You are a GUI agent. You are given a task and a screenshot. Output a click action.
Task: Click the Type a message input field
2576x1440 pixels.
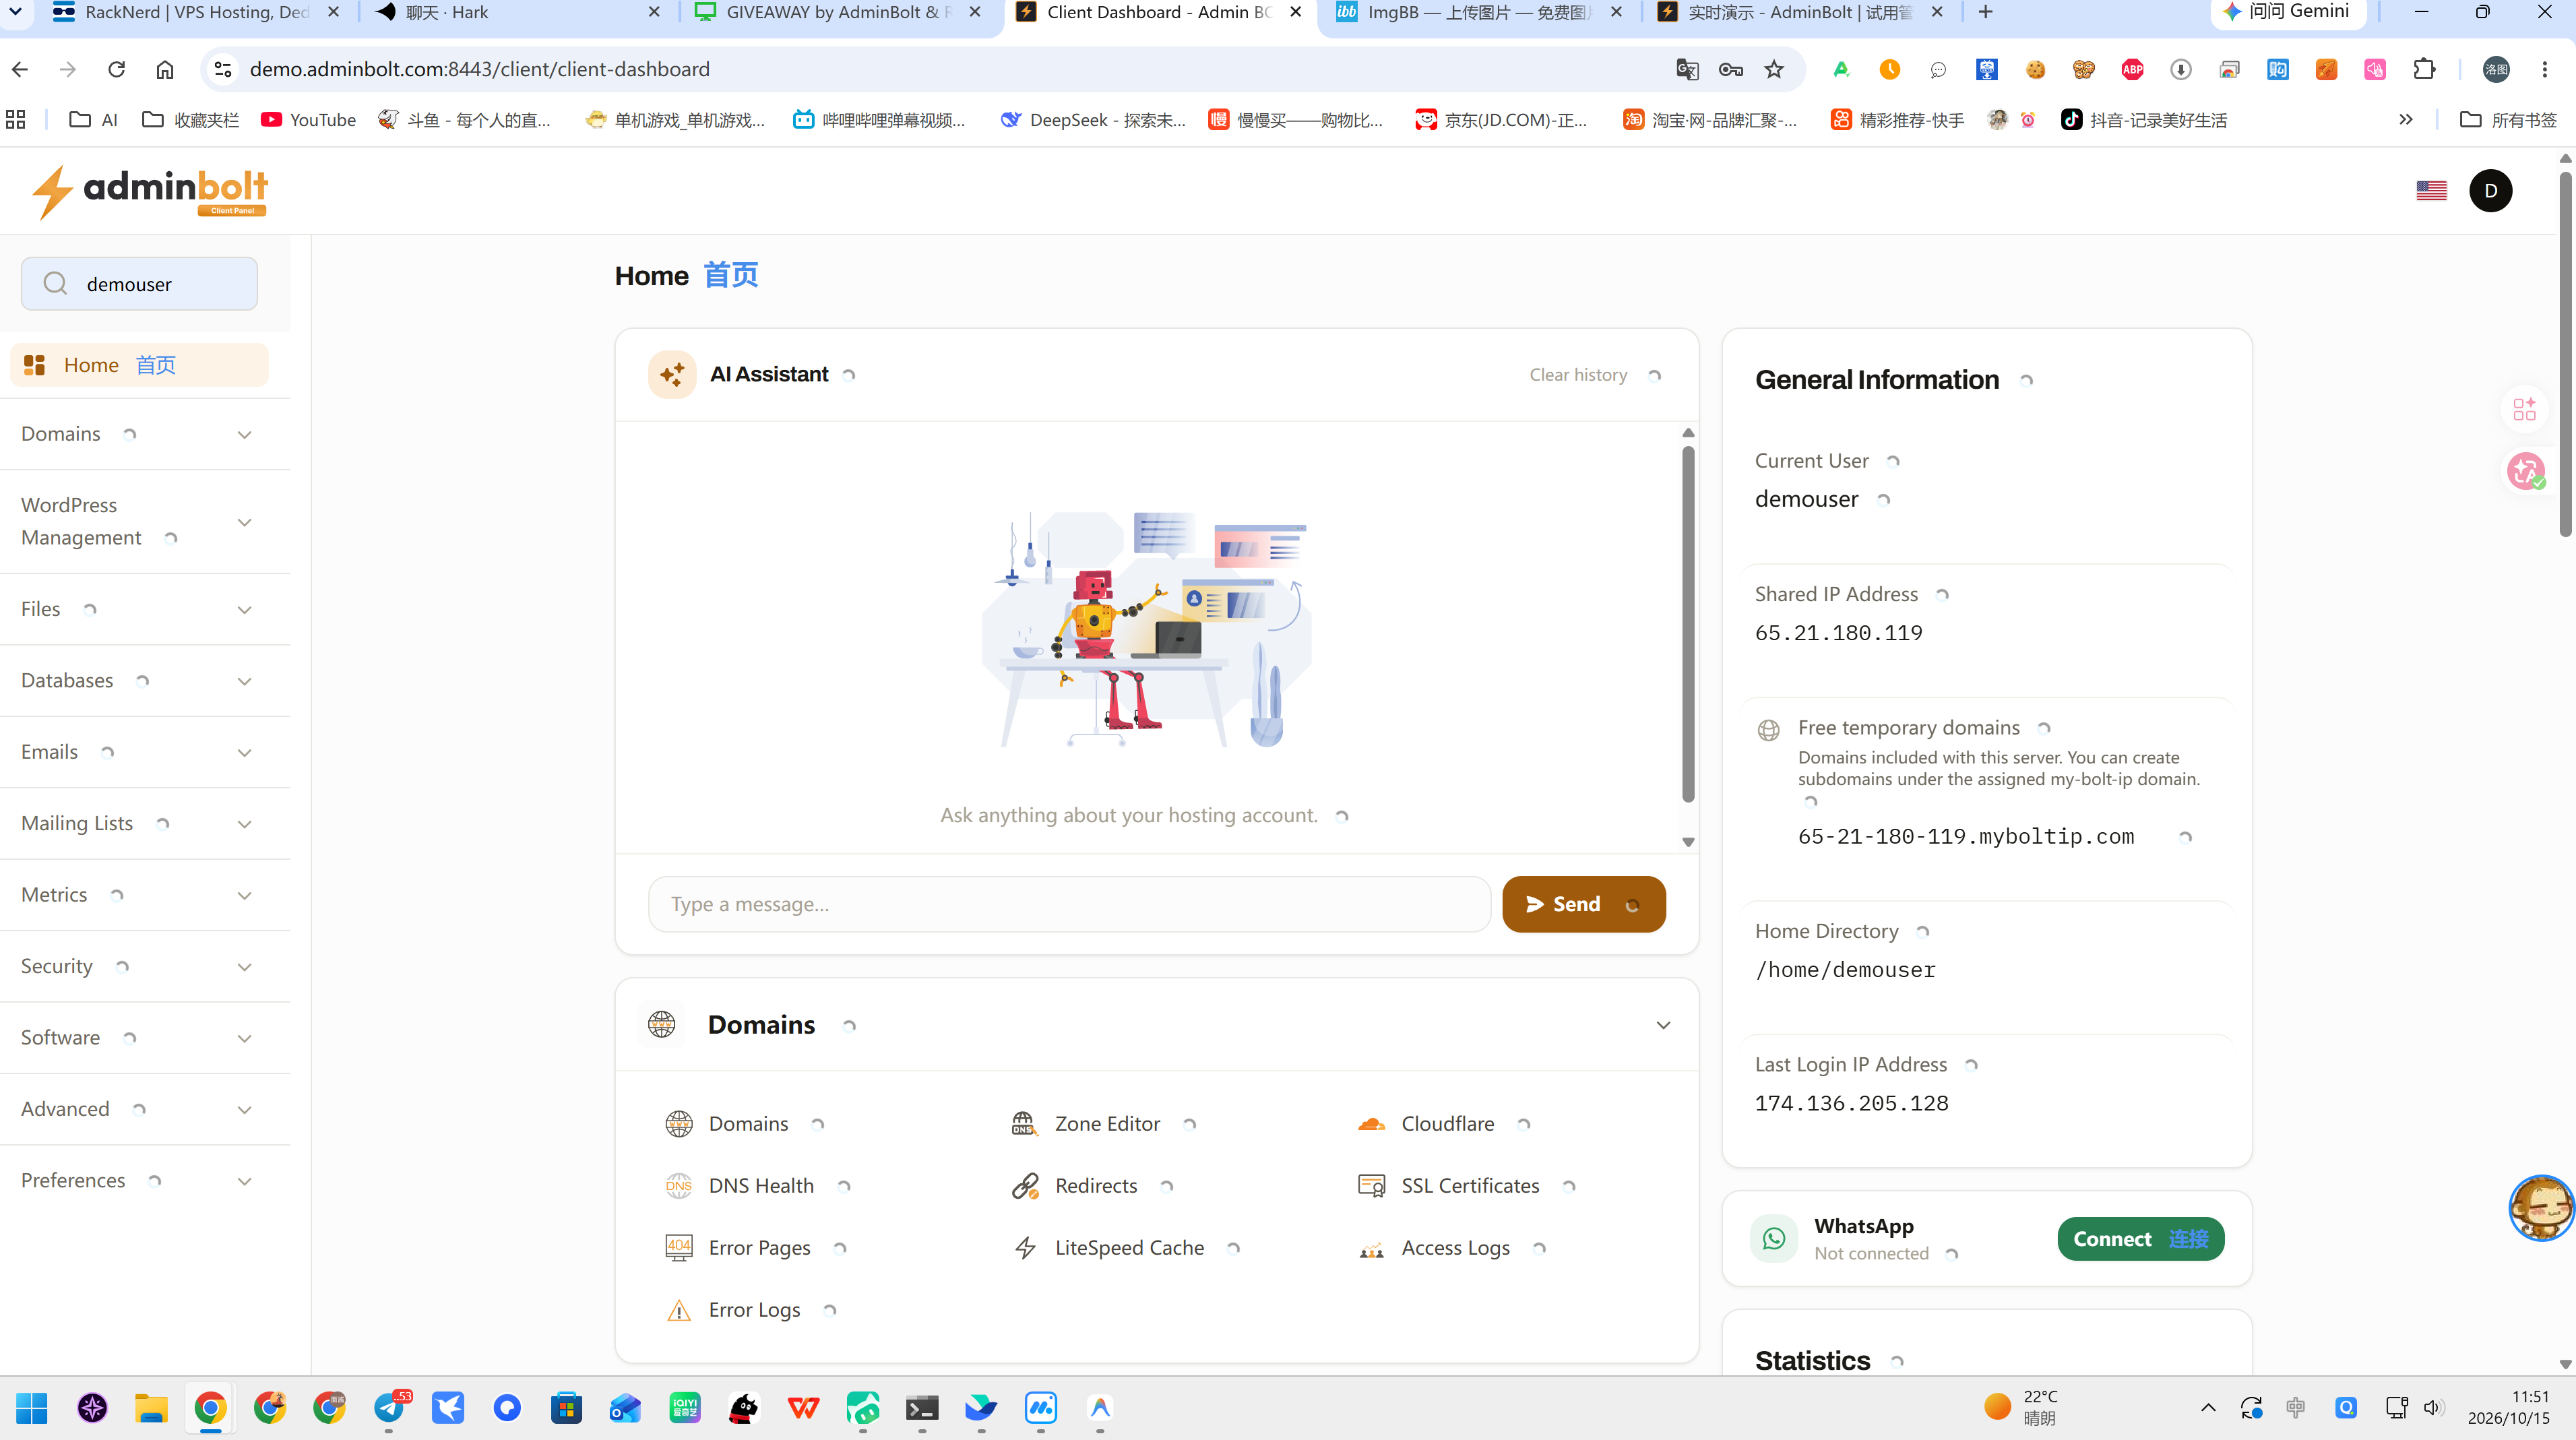pyautogui.click(x=1069, y=904)
